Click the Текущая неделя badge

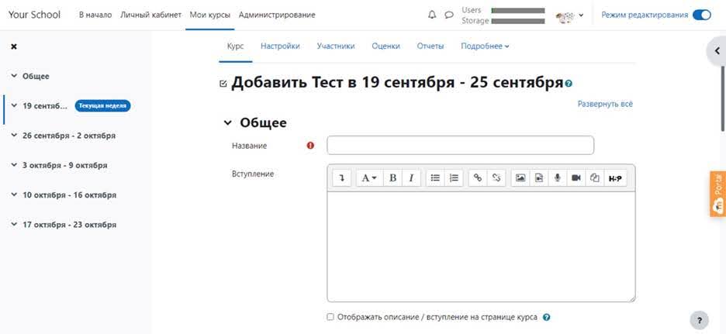pos(103,105)
